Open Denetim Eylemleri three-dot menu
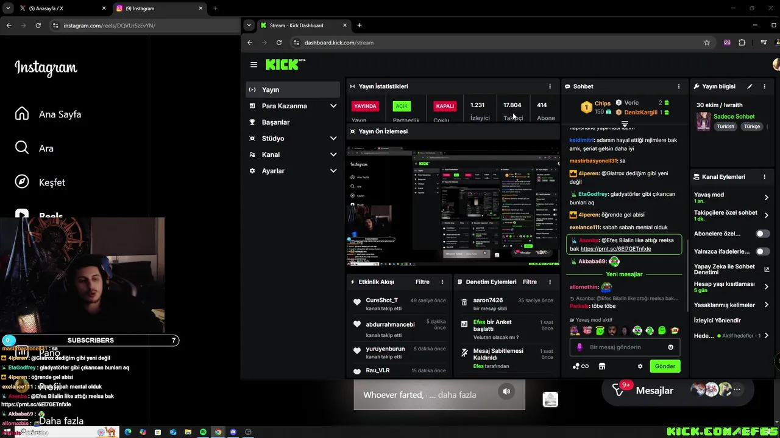780x438 pixels. [x=550, y=282]
